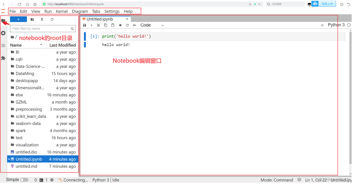Click the Filter files by name field
Viewport: 353px width, 186px height.
coord(41,29)
